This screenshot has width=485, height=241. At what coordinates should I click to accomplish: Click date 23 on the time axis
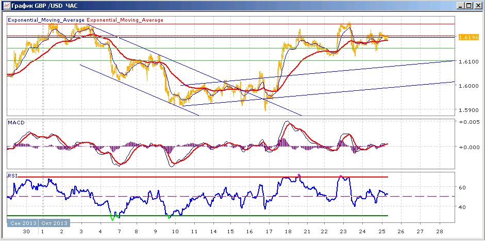pos(343,232)
